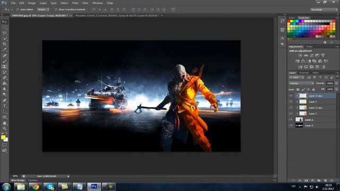Add a Vibrance adjustment
The image size is (340, 191).
pos(323,55)
